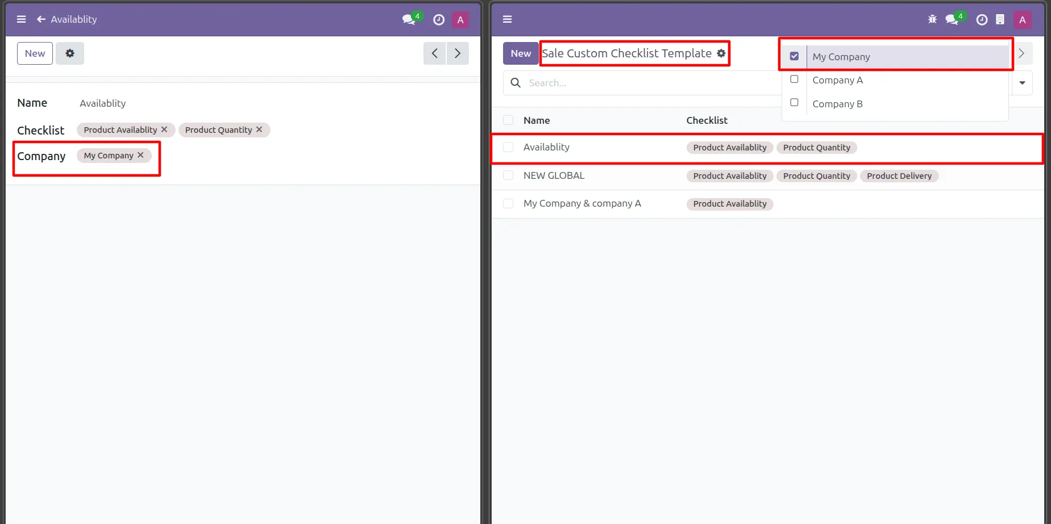1051x524 pixels.
Task: Remove the My Company tag
Action: pos(140,155)
